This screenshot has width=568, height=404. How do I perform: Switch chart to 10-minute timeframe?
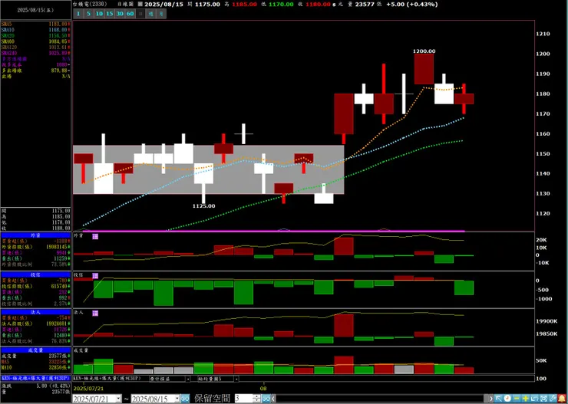pyautogui.click(x=99, y=14)
